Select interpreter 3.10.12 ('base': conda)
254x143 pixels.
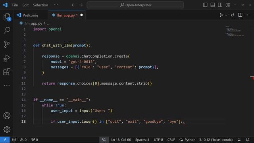coord(216,139)
